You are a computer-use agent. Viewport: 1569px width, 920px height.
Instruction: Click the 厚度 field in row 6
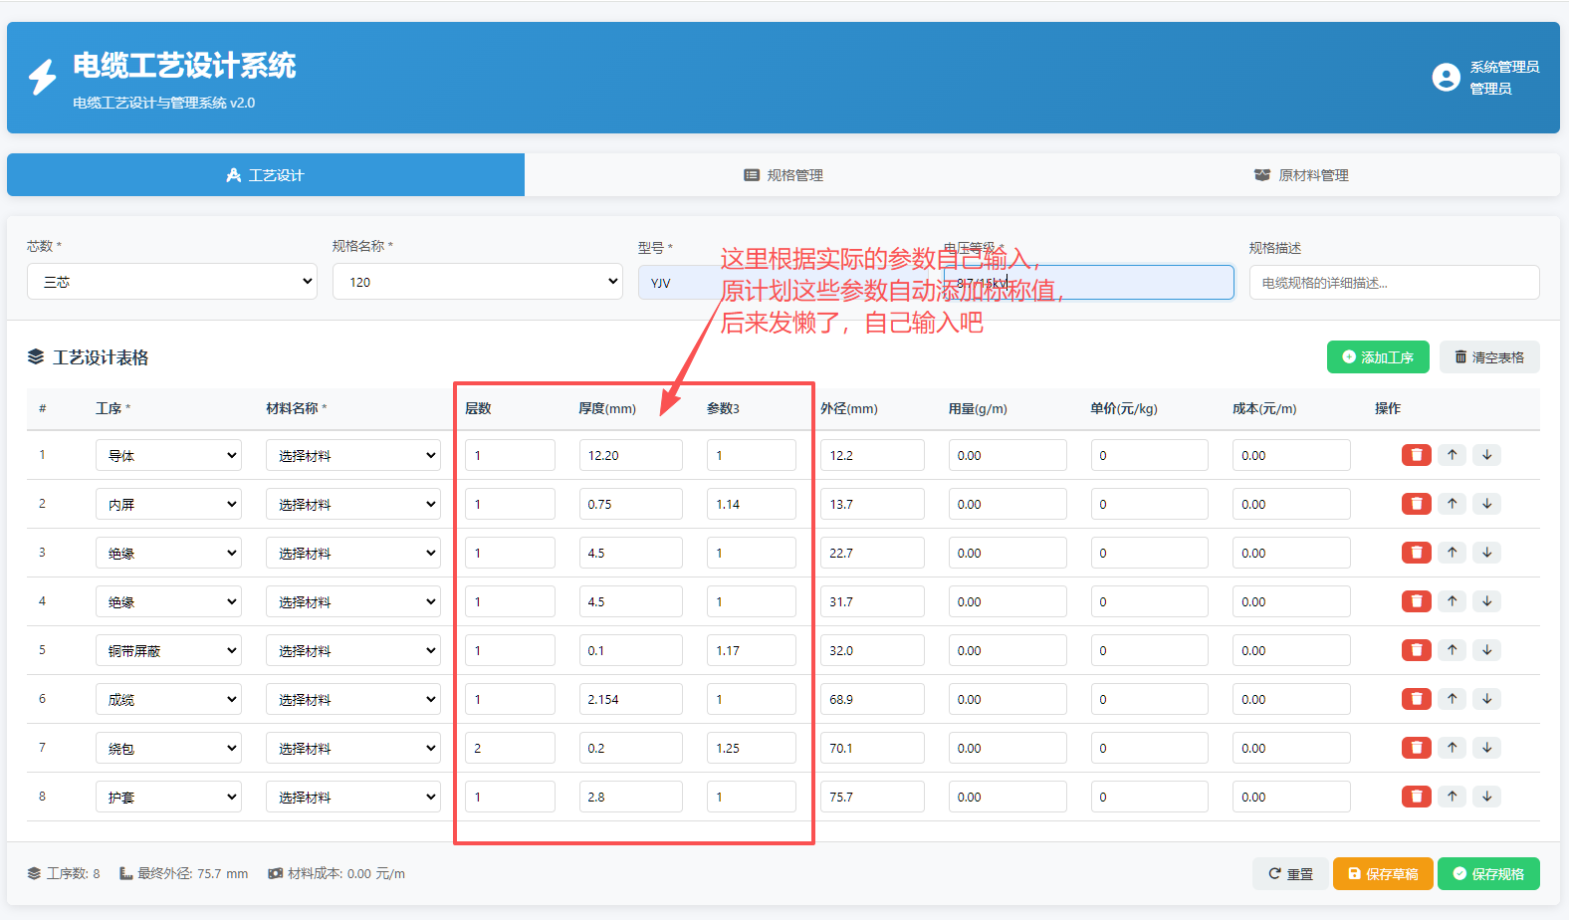pyautogui.click(x=630, y=700)
